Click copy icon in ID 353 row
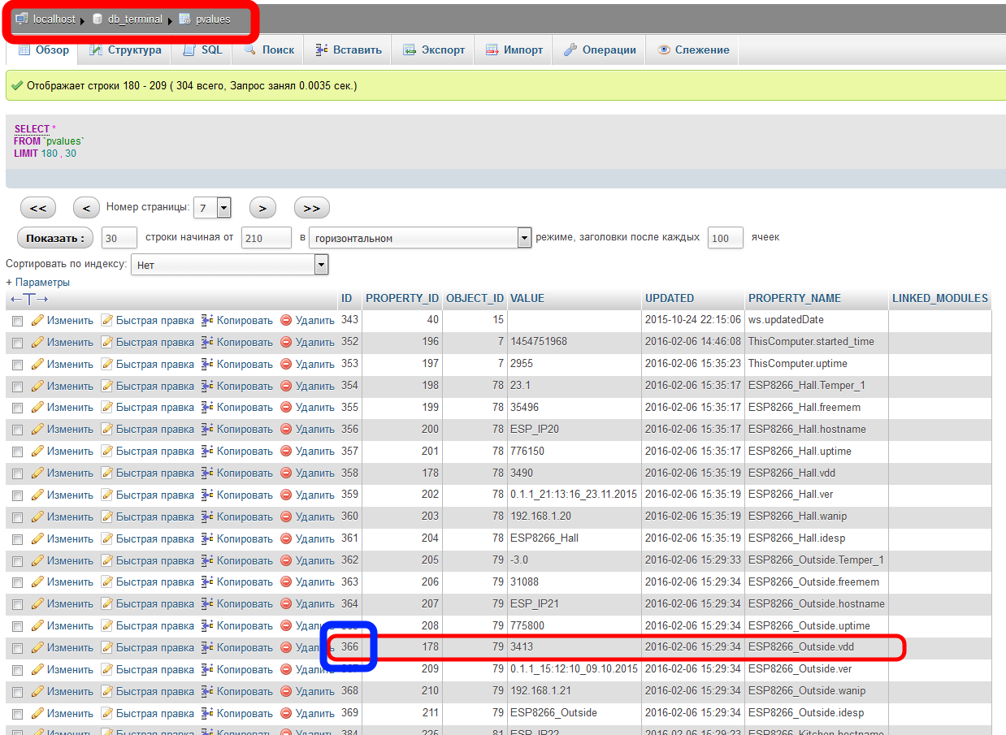Image resolution: width=1006 pixels, height=735 pixels. click(x=207, y=364)
